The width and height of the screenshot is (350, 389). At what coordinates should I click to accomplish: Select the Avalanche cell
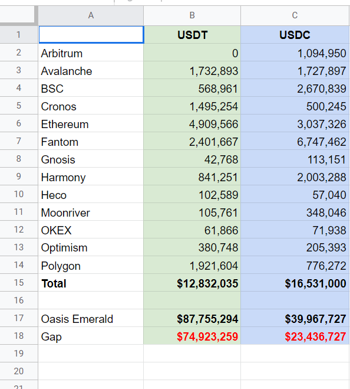[x=91, y=70]
